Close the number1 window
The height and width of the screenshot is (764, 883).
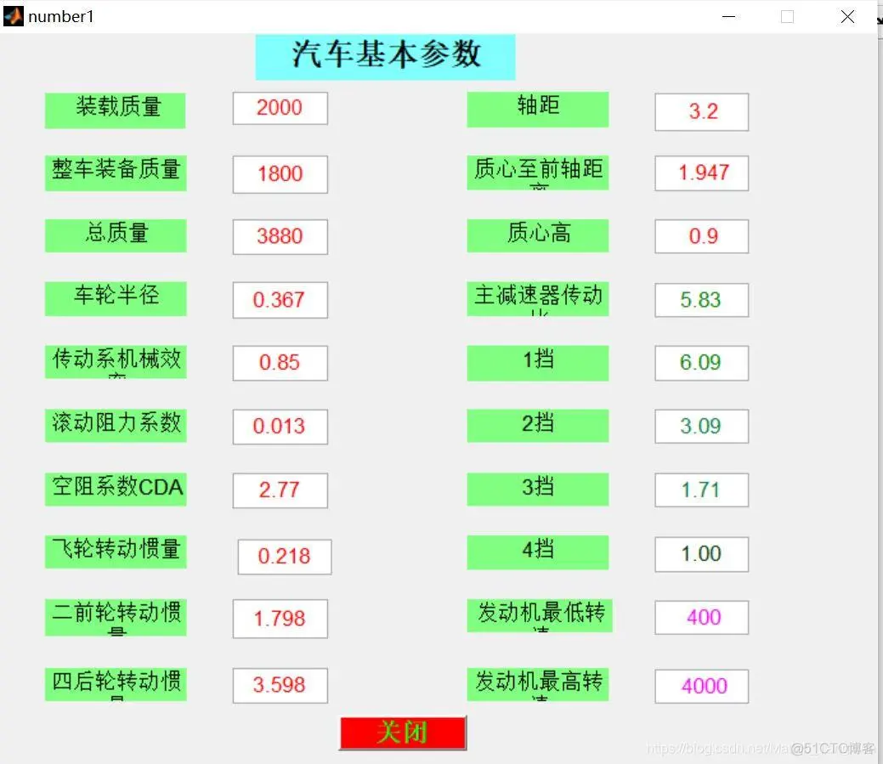(x=847, y=17)
